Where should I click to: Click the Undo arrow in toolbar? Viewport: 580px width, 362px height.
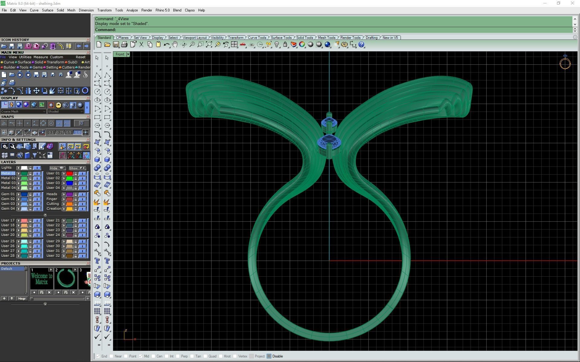pyautogui.click(x=166, y=45)
